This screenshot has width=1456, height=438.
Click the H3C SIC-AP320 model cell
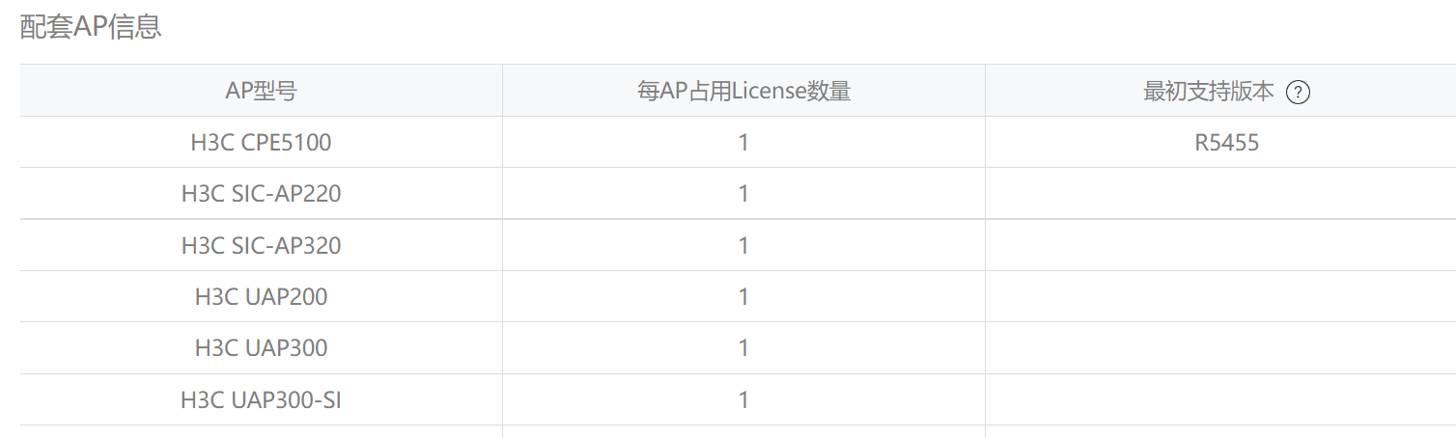click(261, 245)
